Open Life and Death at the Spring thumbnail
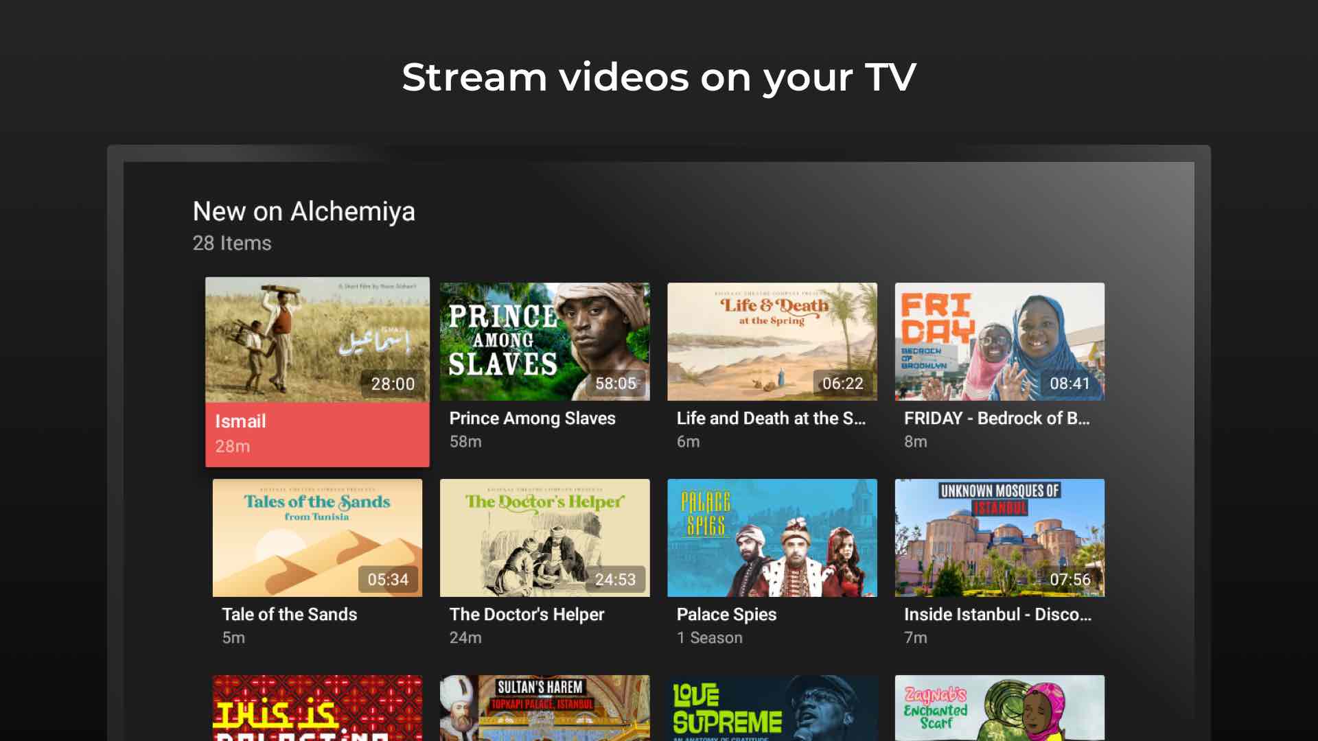The image size is (1318, 741). pyautogui.click(x=772, y=342)
